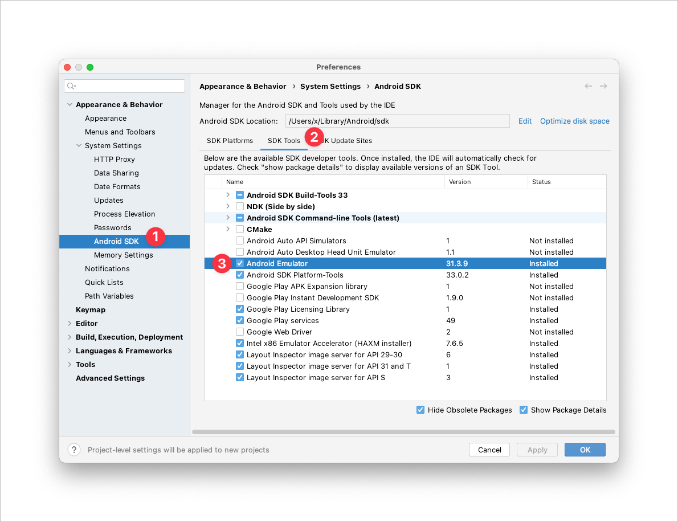Viewport: 678px width, 522px height.
Task: Select the SDK Tools tab
Action: pyautogui.click(x=284, y=141)
